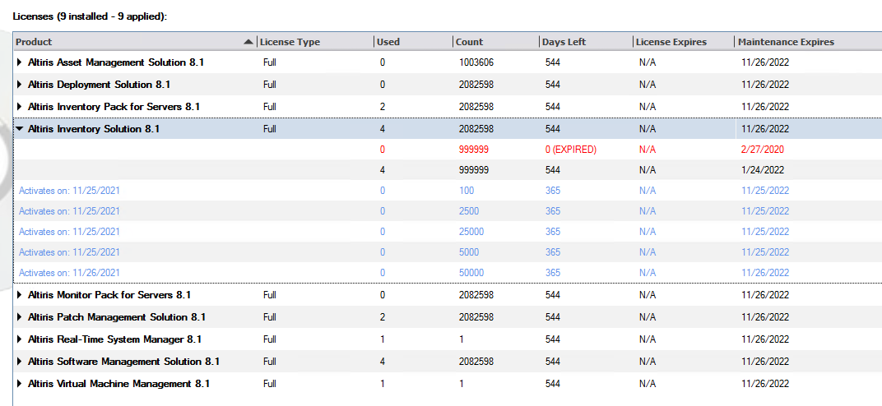
Task: Expand Altiris Virtual Machine Management row
Action: click(x=20, y=384)
